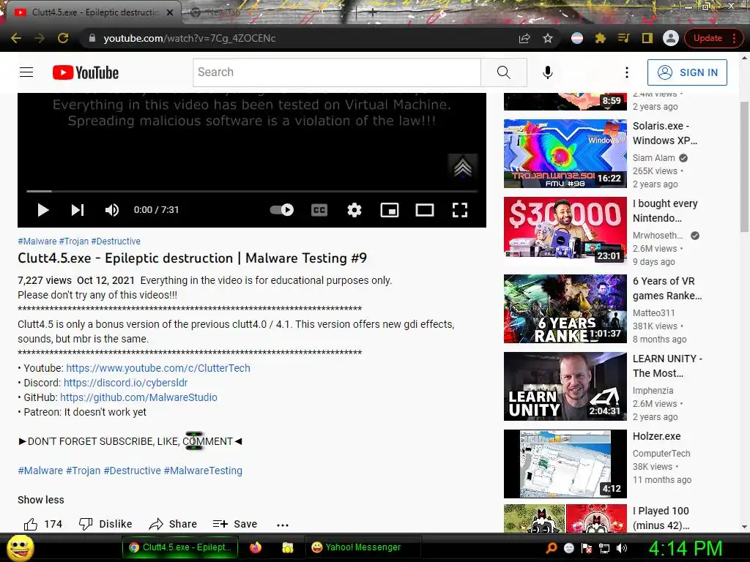The image size is (750, 562).
Task: Open Yahoo! Messenger taskbar button
Action: [x=363, y=547]
